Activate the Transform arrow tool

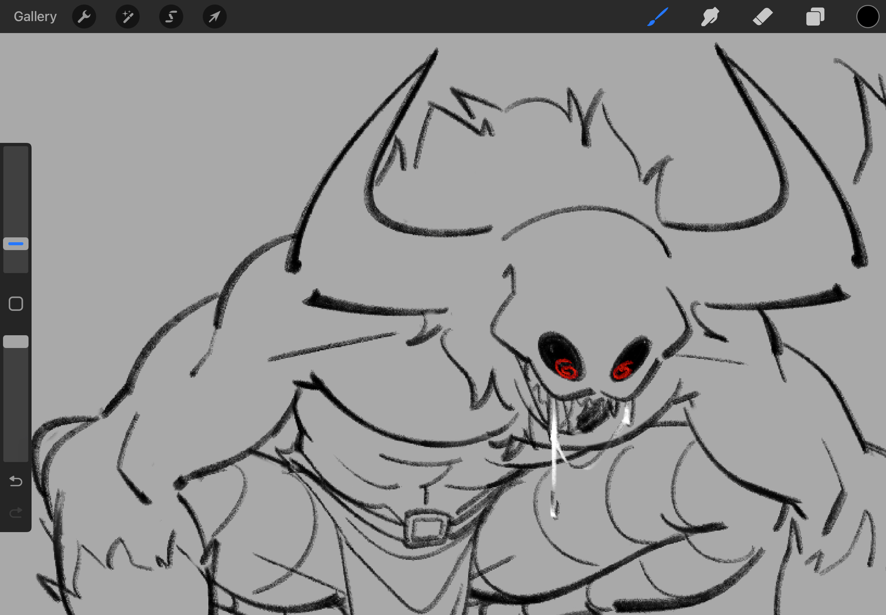[214, 17]
